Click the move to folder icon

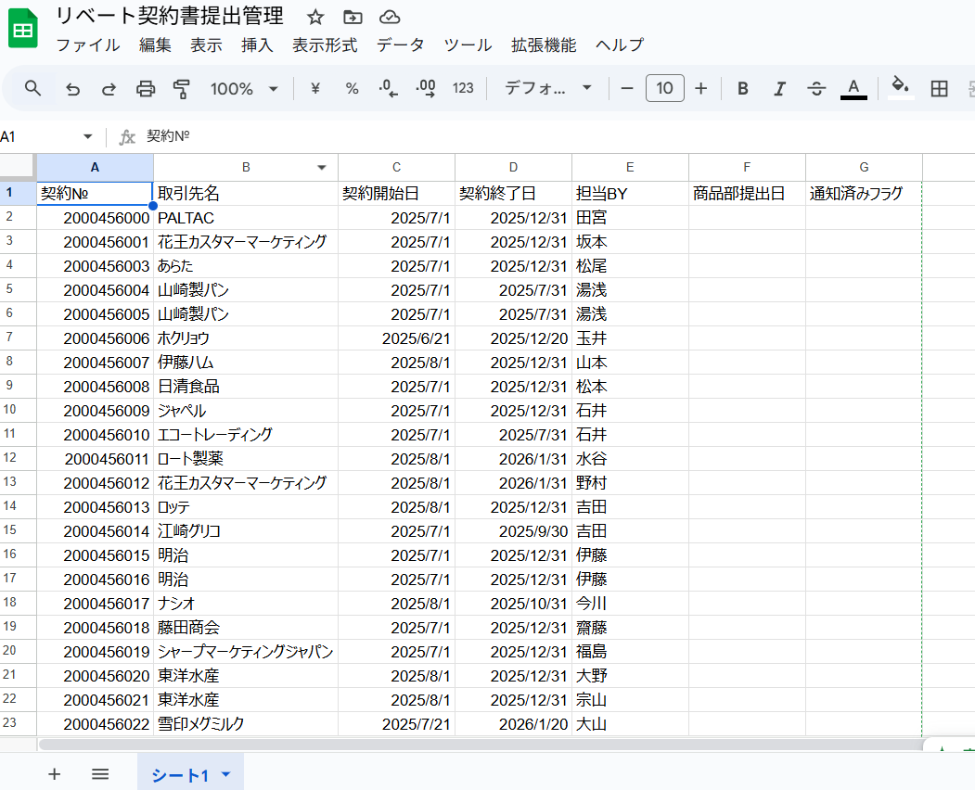(353, 18)
